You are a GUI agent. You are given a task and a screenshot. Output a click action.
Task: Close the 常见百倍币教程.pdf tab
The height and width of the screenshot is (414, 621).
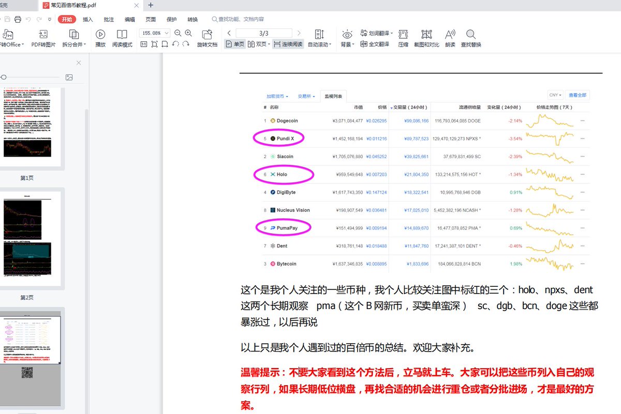[x=137, y=5]
